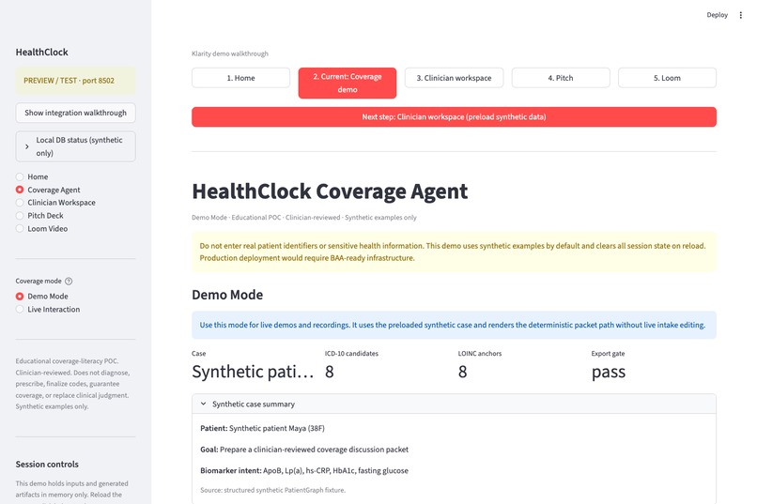Open 2. Current: Coverage demo step

tap(348, 83)
